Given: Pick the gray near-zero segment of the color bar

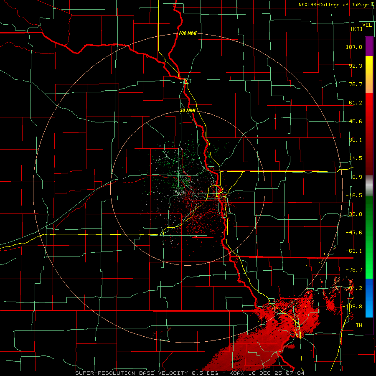Looking at the screenshot, I should 369,186.
